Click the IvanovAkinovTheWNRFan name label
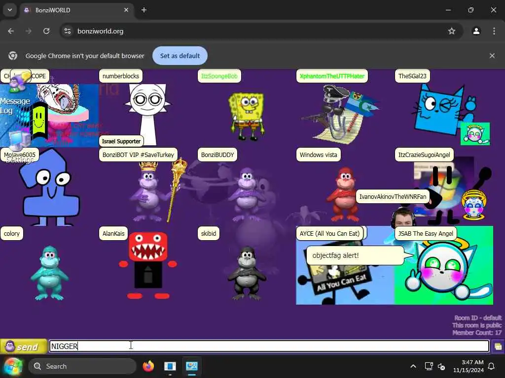 393,196
